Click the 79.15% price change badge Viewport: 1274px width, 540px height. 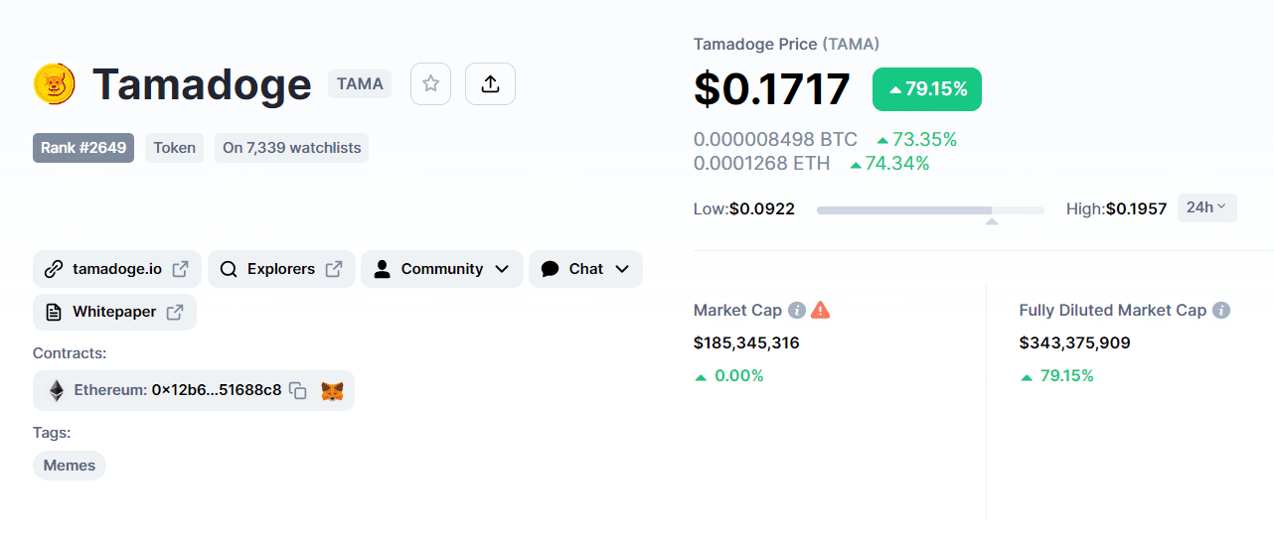[x=927, y=89]
